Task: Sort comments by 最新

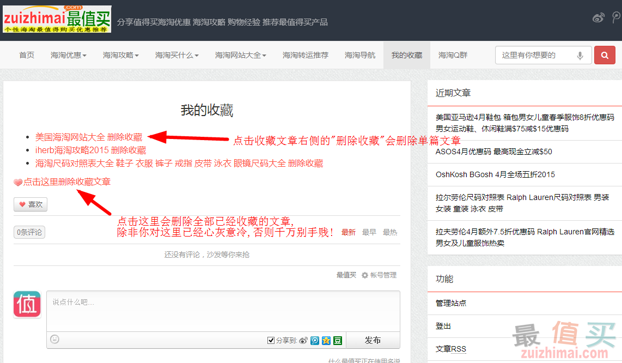Action: (x=348, y=232)
